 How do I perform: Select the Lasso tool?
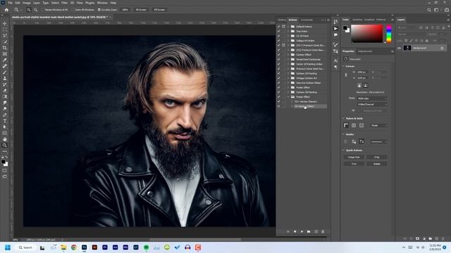pos(5,36)
